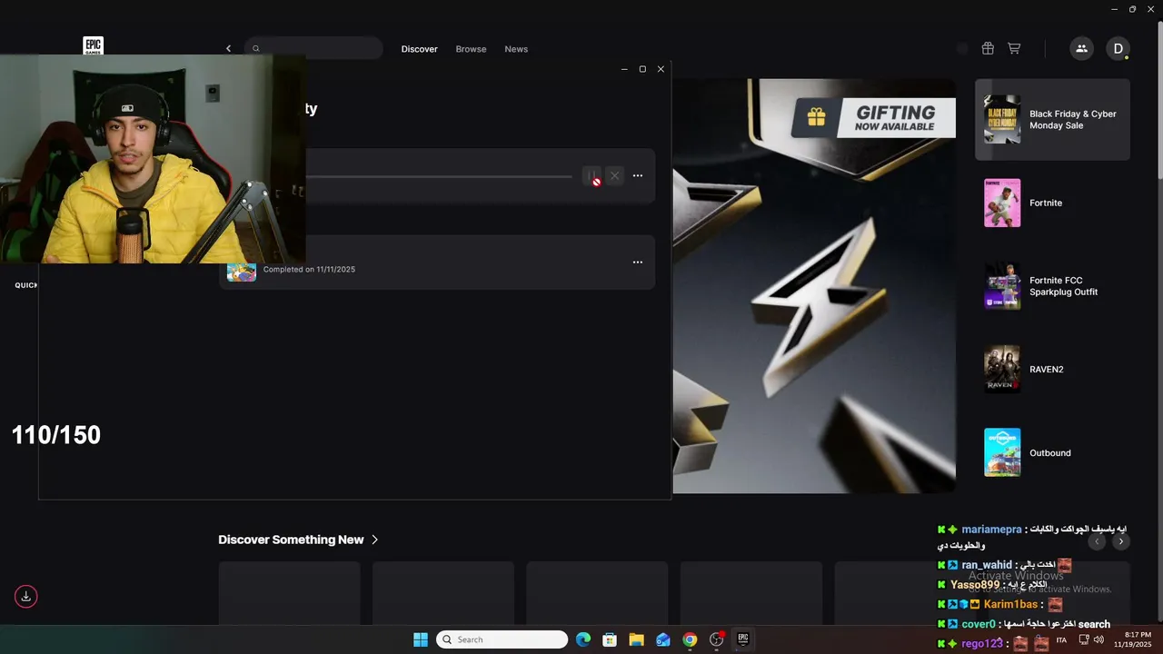Open Microsoft Store from the taskbar
1163x654 pixels.
click(610, 639)
